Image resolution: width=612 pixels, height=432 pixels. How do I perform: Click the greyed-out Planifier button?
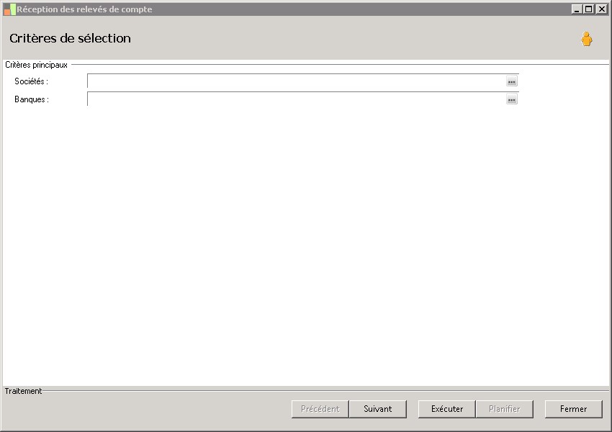tap(504, 409)
